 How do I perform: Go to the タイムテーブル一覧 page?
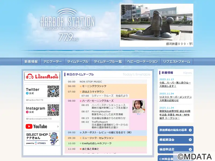[107, 62]
